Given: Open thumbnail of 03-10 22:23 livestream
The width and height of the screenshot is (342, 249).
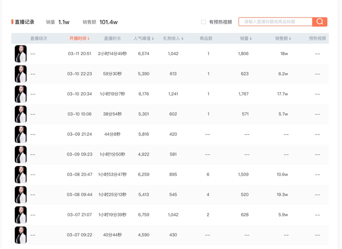Looking at the screenshot, I should 21,74.
